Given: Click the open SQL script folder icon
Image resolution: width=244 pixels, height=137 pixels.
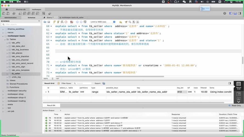Looking at the screenshot, I should (45, 22).
